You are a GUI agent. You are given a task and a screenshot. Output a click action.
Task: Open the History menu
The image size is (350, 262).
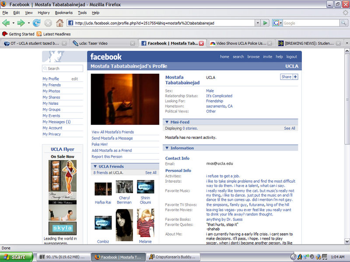pyautogui.click(x=43, y=13)
